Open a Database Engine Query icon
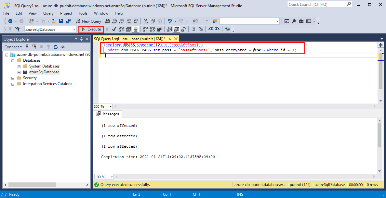This screenshot has width=386, height=198. pyautogui.click(x=107, y=21)
